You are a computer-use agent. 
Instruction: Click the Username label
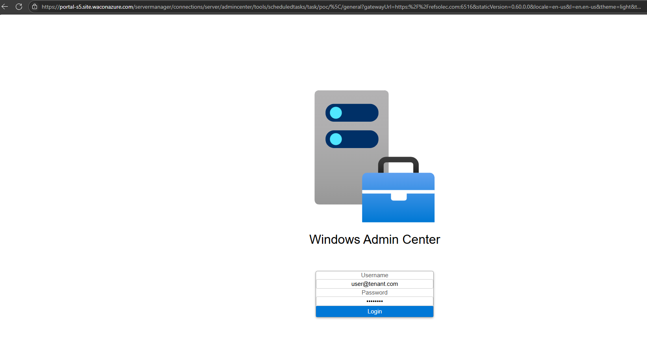[x=375, y=275]
